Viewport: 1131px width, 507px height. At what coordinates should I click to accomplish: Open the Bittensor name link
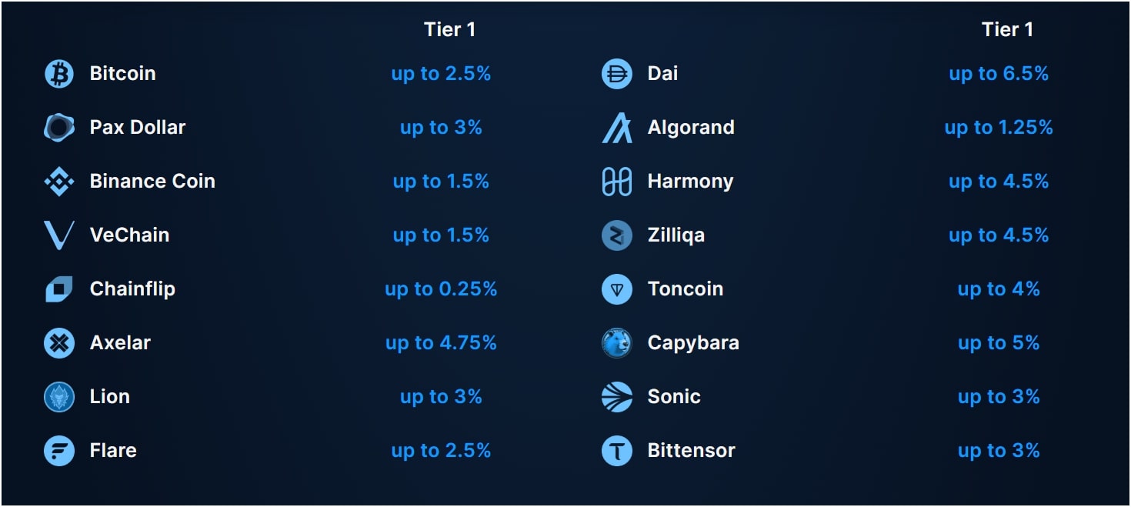point(691,451)
